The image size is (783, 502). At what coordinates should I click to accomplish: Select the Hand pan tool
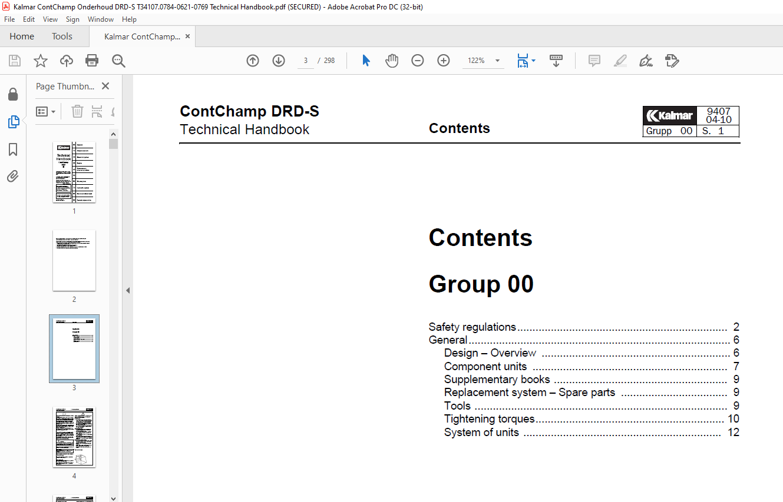click(x=392, y=61)
